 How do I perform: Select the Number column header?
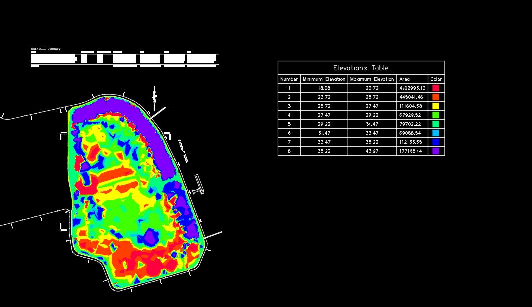coord(289,79)
